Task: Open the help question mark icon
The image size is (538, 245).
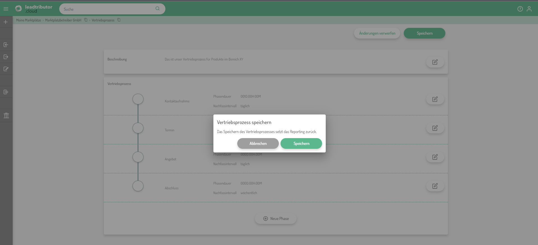Action: click(520, 9)
